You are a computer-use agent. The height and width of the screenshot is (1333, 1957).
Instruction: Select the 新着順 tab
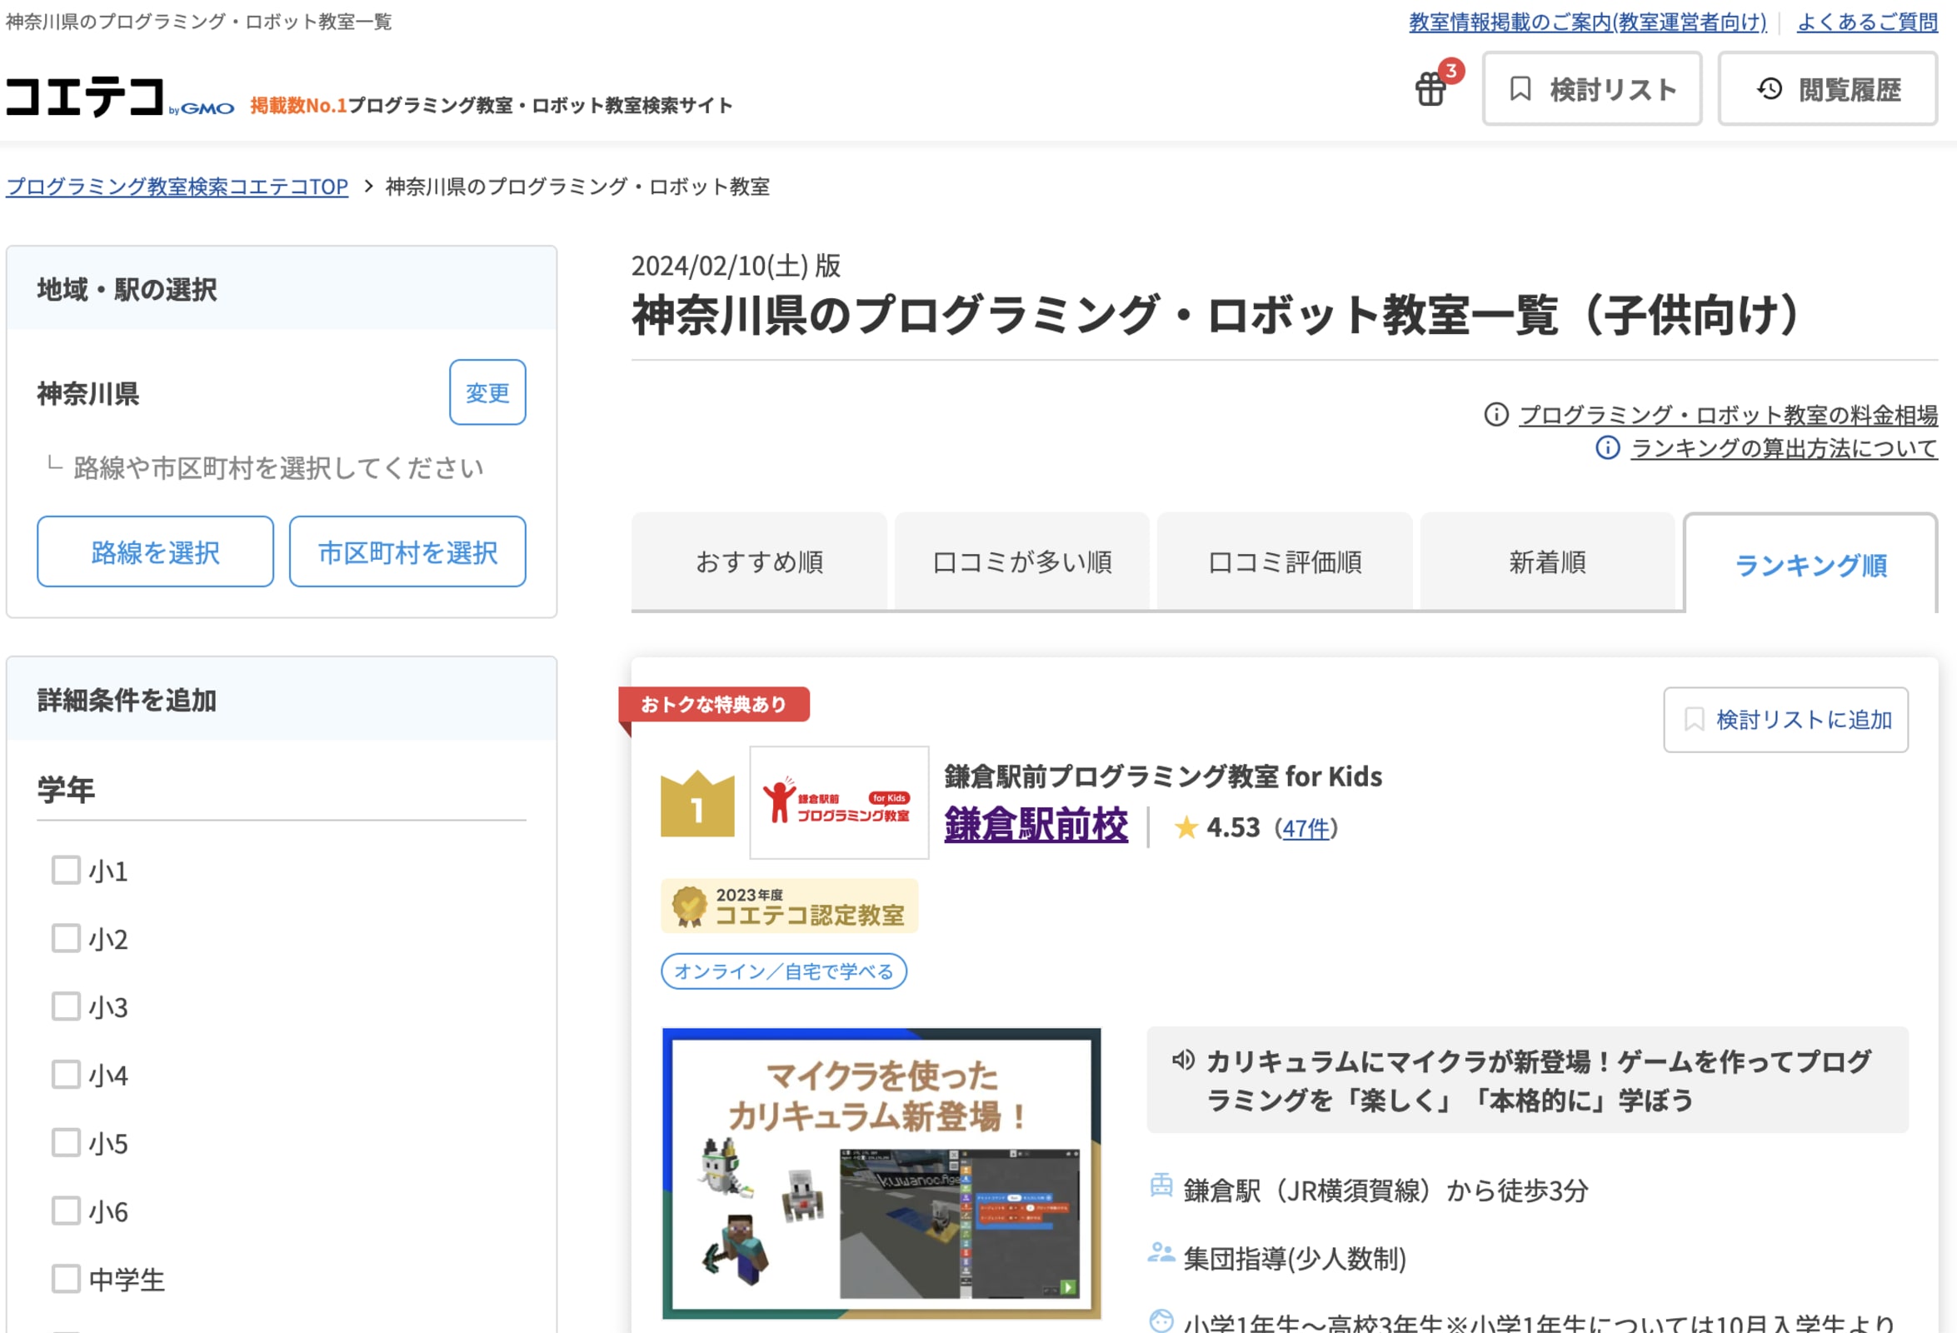1547,562
